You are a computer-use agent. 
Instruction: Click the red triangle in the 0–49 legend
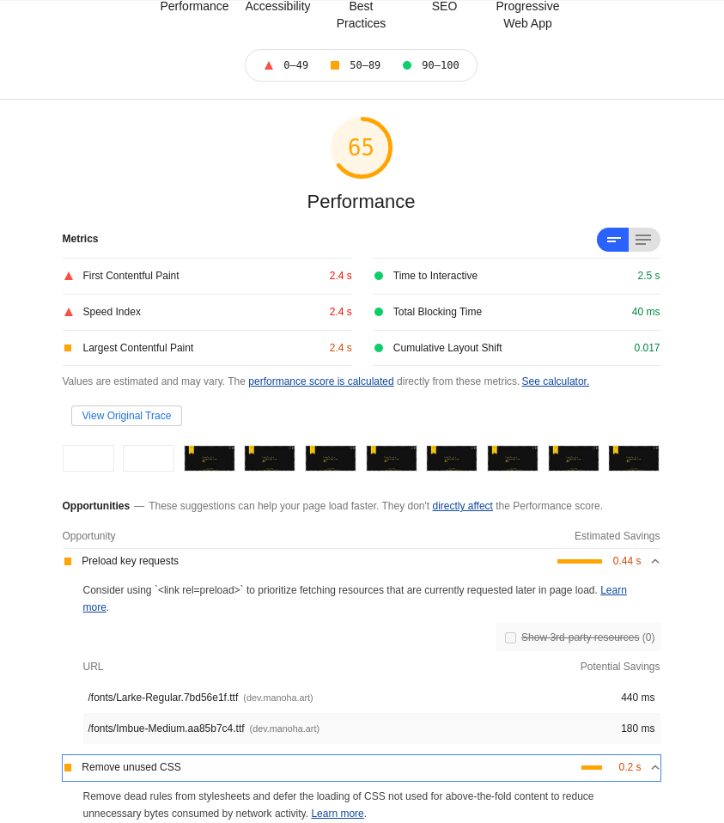269,65
